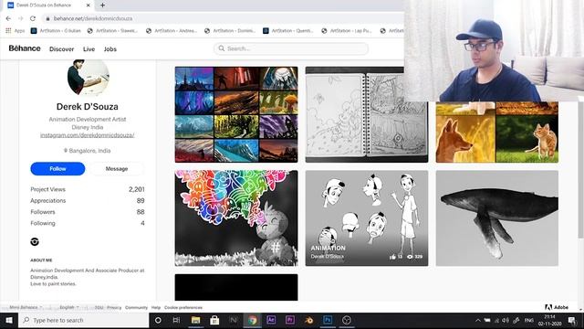Open the Privacy footer link
This screenshot has width=584, height=329.
click(x=114, y=307)
